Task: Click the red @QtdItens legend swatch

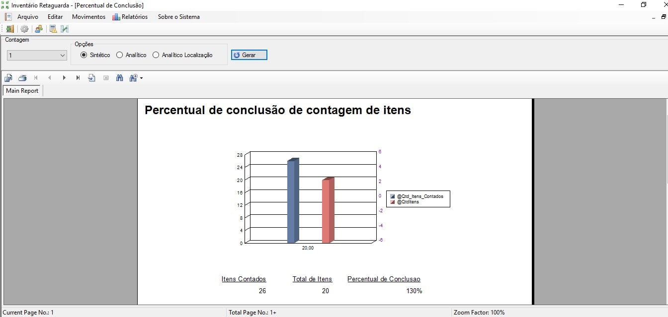Action: click(393, 202)
